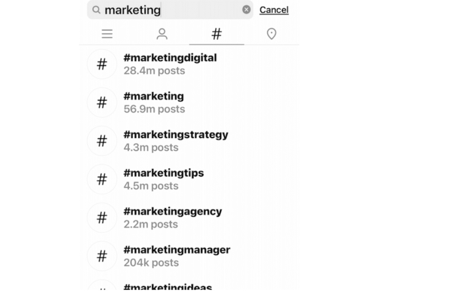Open the Accounts tab (person icon)
This screenshot has width=449, height=291.
(x=162, y=34)
